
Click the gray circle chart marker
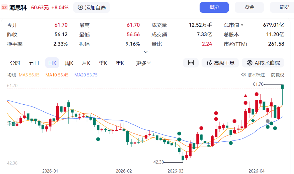[268, 121]
